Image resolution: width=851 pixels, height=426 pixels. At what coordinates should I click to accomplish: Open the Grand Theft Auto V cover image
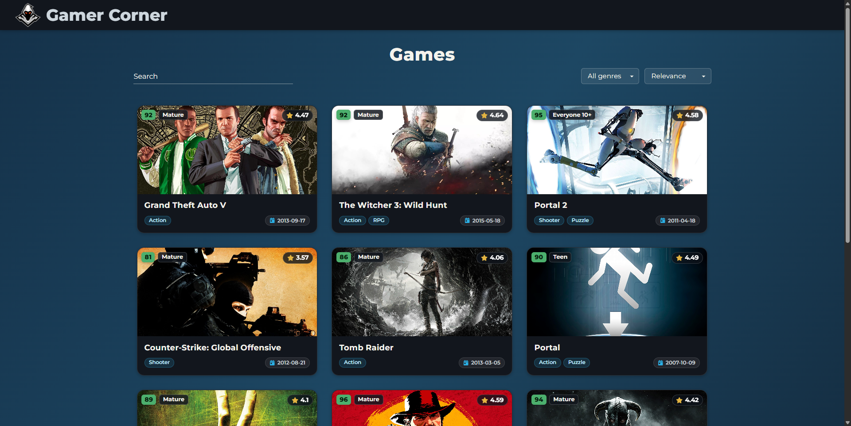227,150
